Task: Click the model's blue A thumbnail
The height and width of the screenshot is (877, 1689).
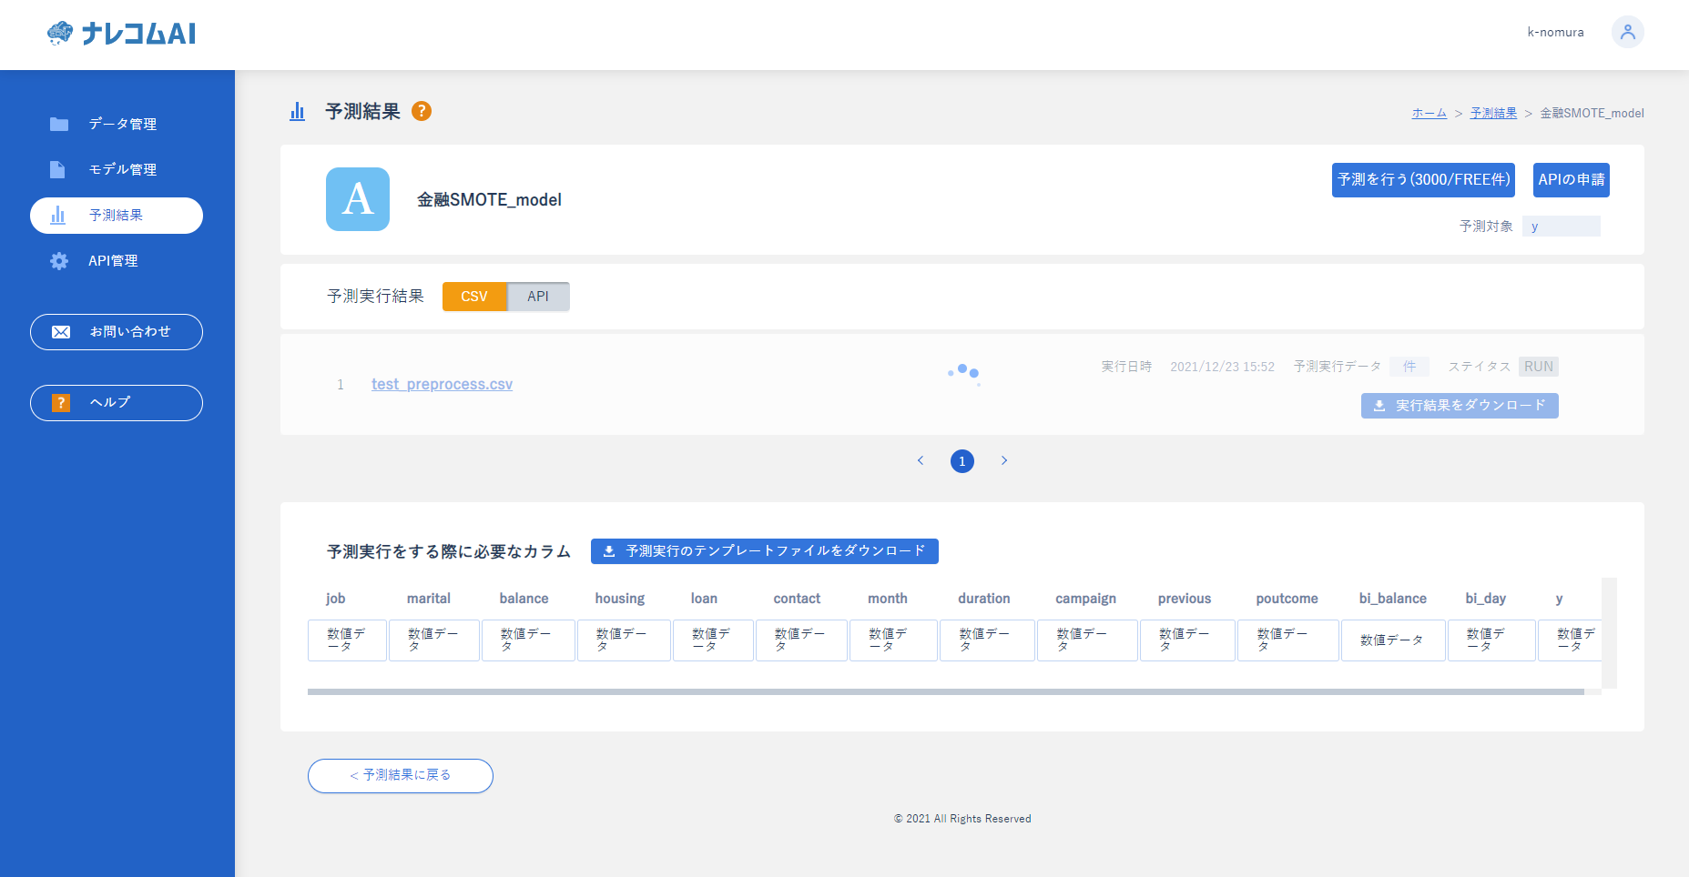Action: pos(357,199)
